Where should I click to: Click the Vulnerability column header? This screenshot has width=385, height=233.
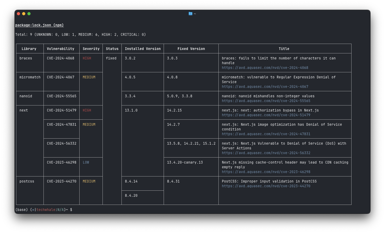click(61, 49)
